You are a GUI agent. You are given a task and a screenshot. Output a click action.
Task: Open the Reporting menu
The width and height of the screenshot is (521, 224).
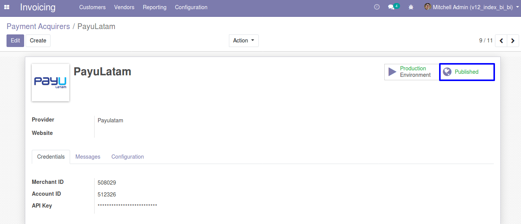pos(155,7)
